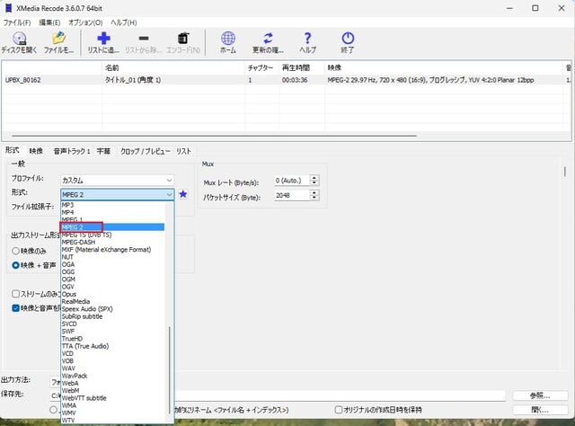Choose MPEG 2 highlighted list entry
Viewport: 575px width, 426px height.
point(112,227)
